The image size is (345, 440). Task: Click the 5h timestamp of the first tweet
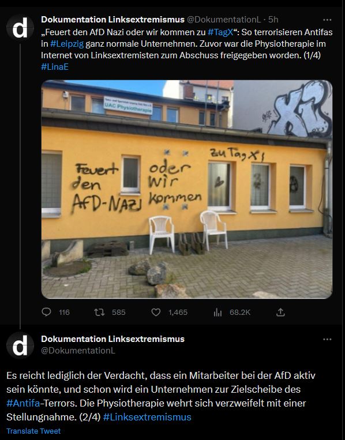(x=273, y=20)
